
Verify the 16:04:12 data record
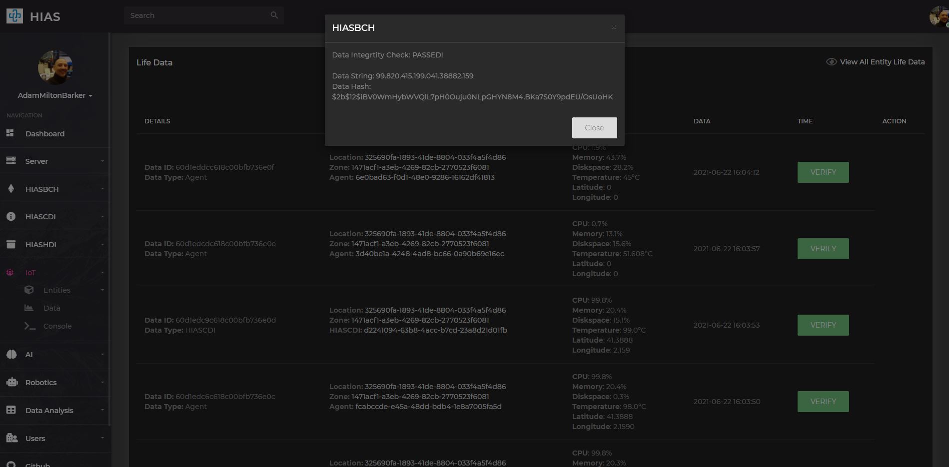click(823, 172)
